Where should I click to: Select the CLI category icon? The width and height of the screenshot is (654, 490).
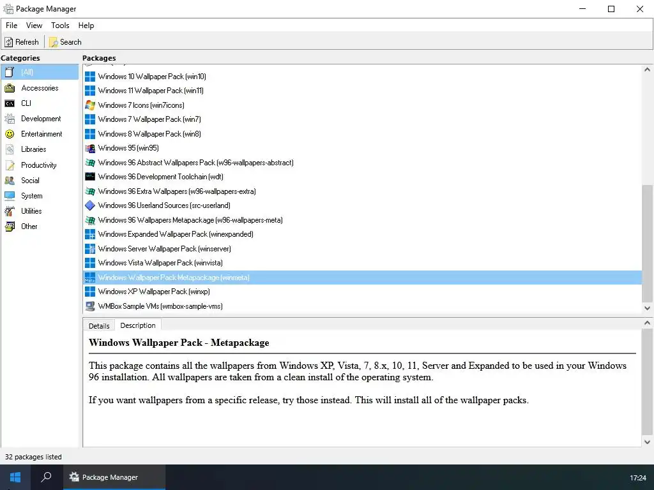point(10,103)
